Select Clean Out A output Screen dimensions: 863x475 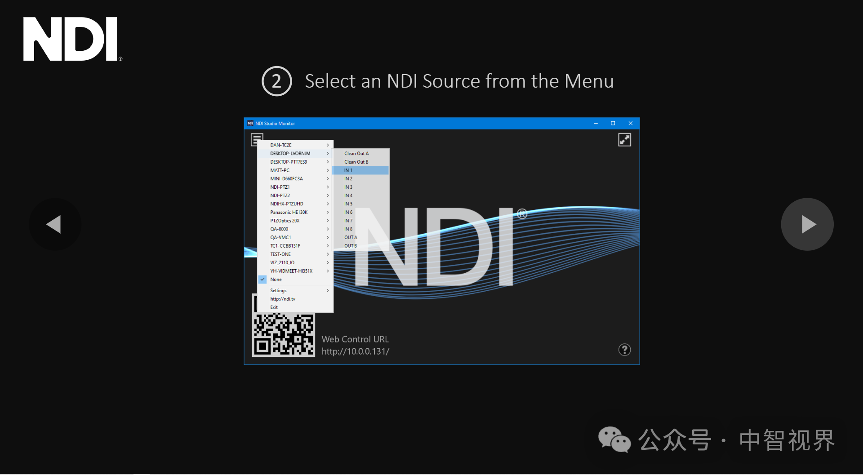coord(356,153)
